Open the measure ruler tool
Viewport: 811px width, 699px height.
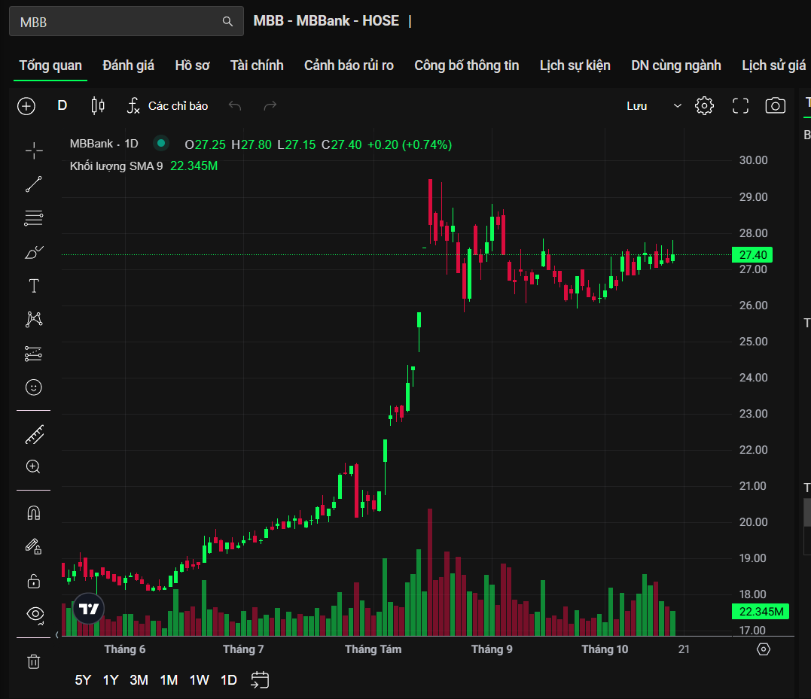[x=34, y=434]
